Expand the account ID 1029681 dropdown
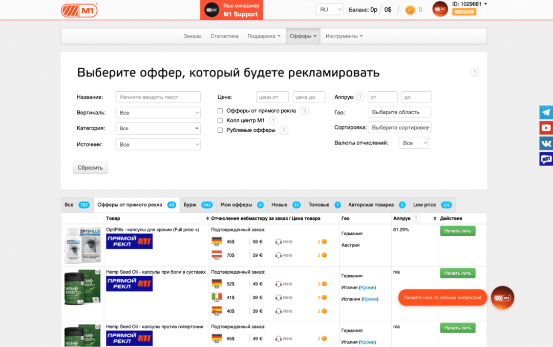553x347 pixels. pos(470,4)
